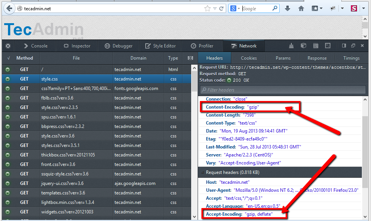Image resolution: width=371 pixels, height=221 pixels.
Task: Dock the developer tools to the side
Action: (x=344, y=46)
